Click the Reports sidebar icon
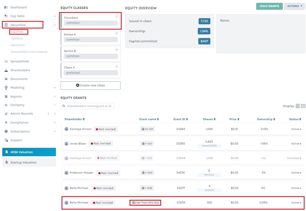Image resolution: width=306 pixels, height=211 pixels. tap(6, 96)
